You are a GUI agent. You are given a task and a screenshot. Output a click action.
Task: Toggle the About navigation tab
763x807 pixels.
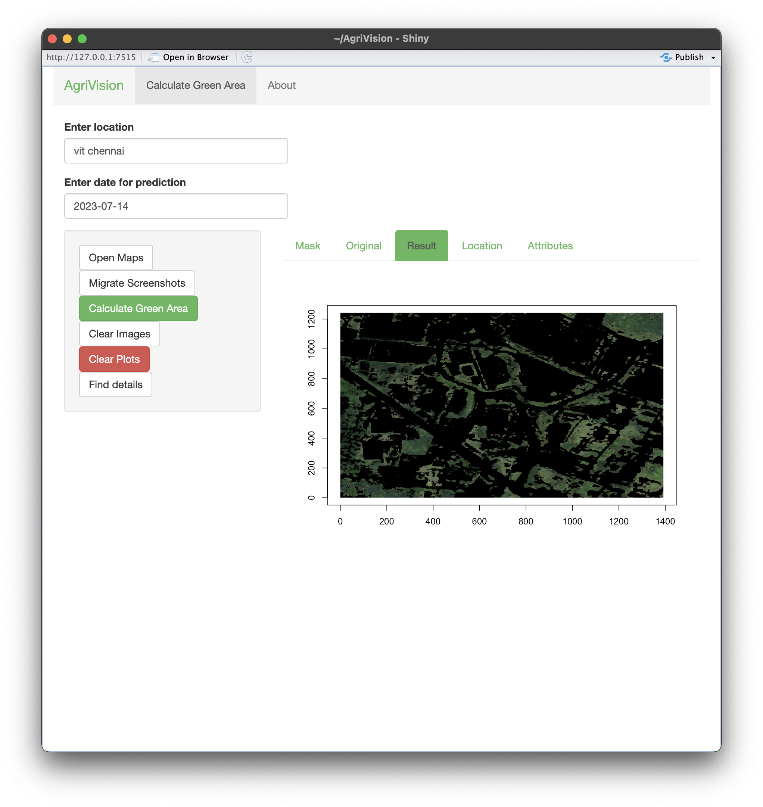tap(282, 85)
